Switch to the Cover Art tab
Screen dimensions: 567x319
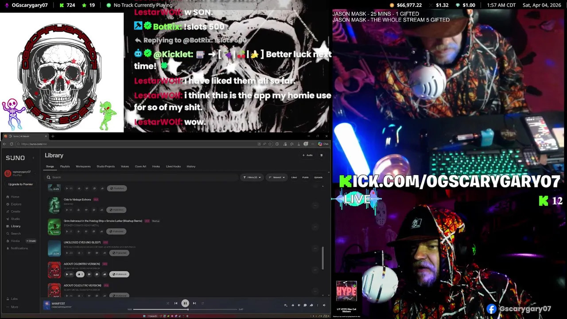pos(140,167)
